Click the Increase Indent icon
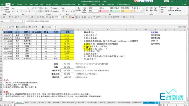The image size is (189, 106). (x=48, y=11)
